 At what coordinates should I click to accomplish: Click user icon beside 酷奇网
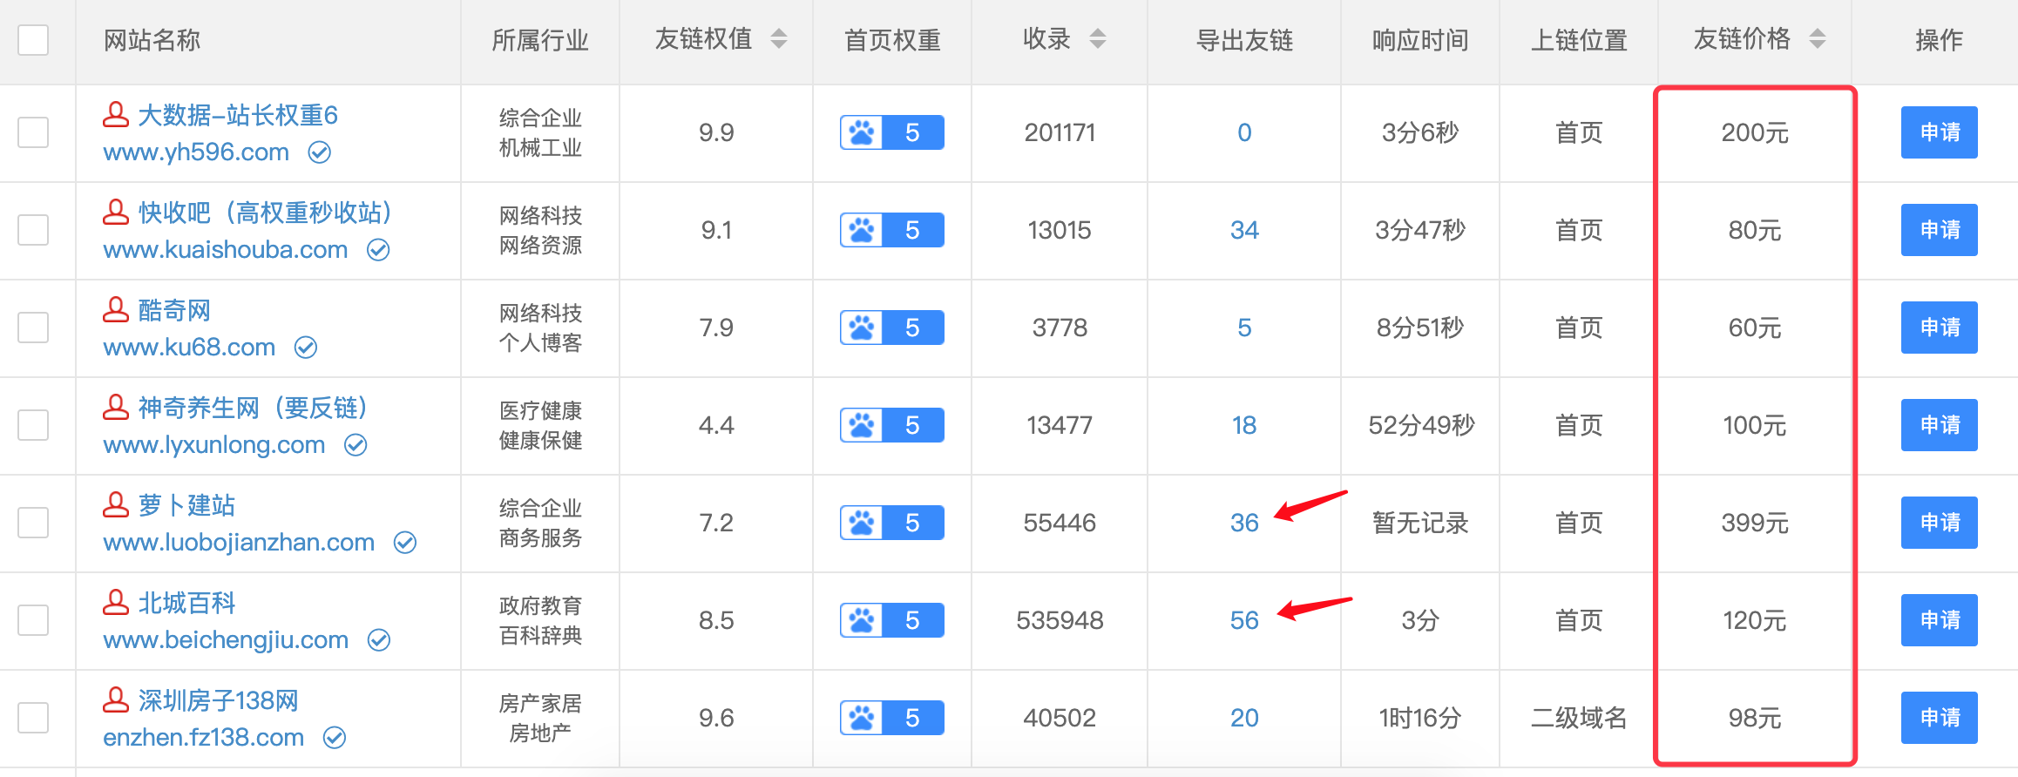point(116,309)
